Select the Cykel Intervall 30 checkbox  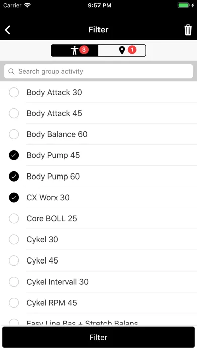(x=14, y=282)
